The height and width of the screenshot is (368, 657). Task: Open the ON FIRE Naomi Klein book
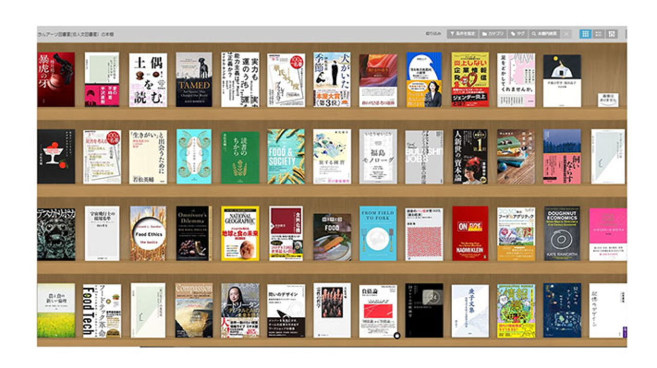tap(470, 233)
